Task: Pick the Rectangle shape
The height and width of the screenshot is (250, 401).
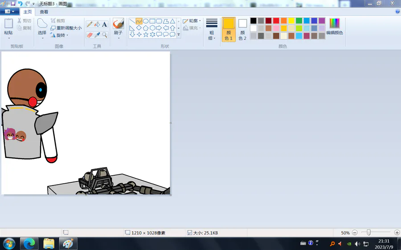Action: tap(152, 21)
